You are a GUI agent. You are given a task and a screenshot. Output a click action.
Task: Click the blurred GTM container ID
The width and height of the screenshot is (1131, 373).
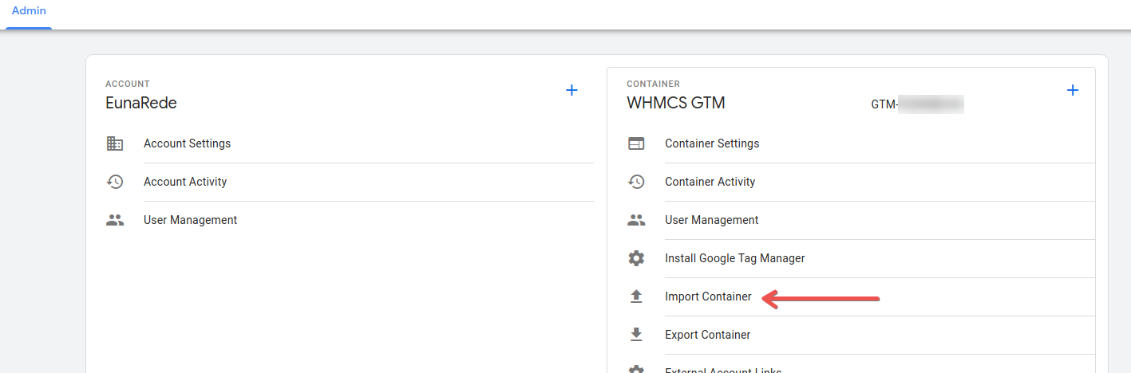[x=918, y=104]
